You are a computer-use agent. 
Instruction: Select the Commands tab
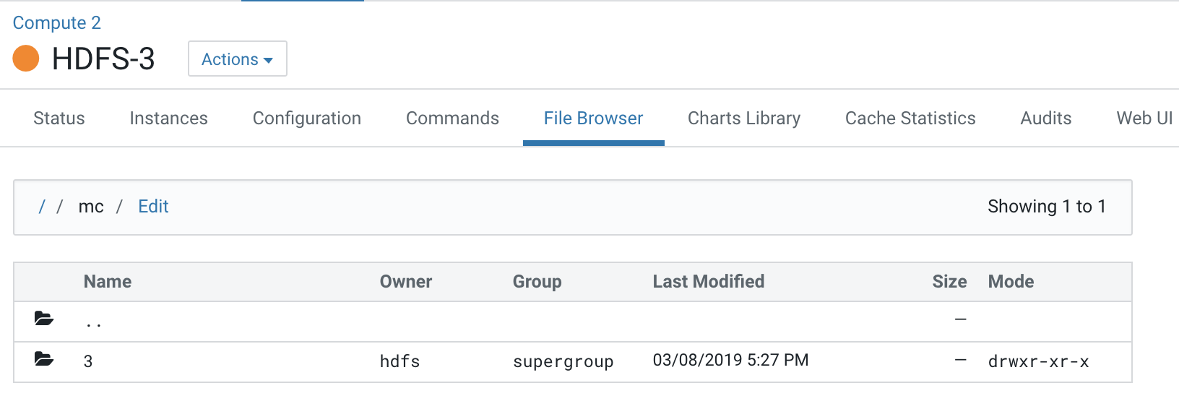click(x=452, y=118)
